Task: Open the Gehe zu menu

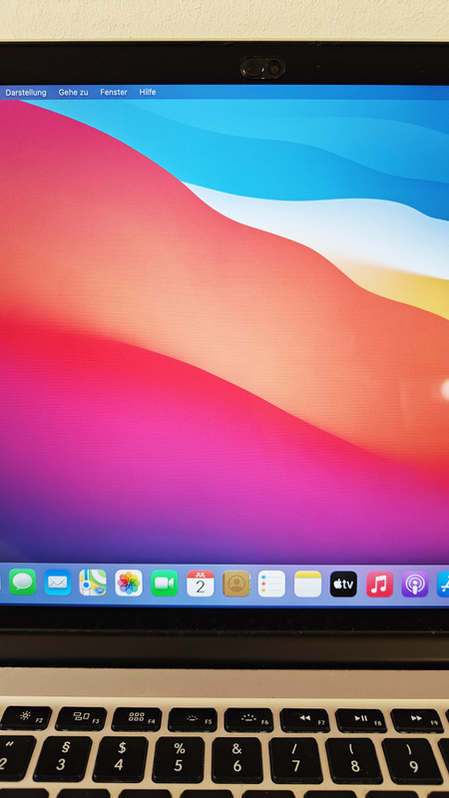Action: pyautogui.click(x=73, y=92)
